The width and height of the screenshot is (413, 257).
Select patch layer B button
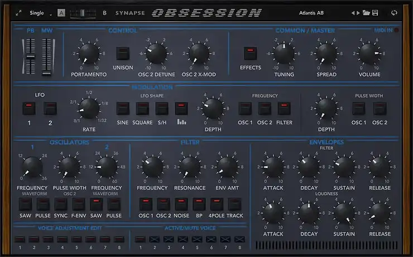[104, 13]
